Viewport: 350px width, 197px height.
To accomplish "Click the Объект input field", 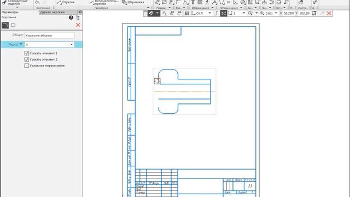I will click(x=50, y=35).
